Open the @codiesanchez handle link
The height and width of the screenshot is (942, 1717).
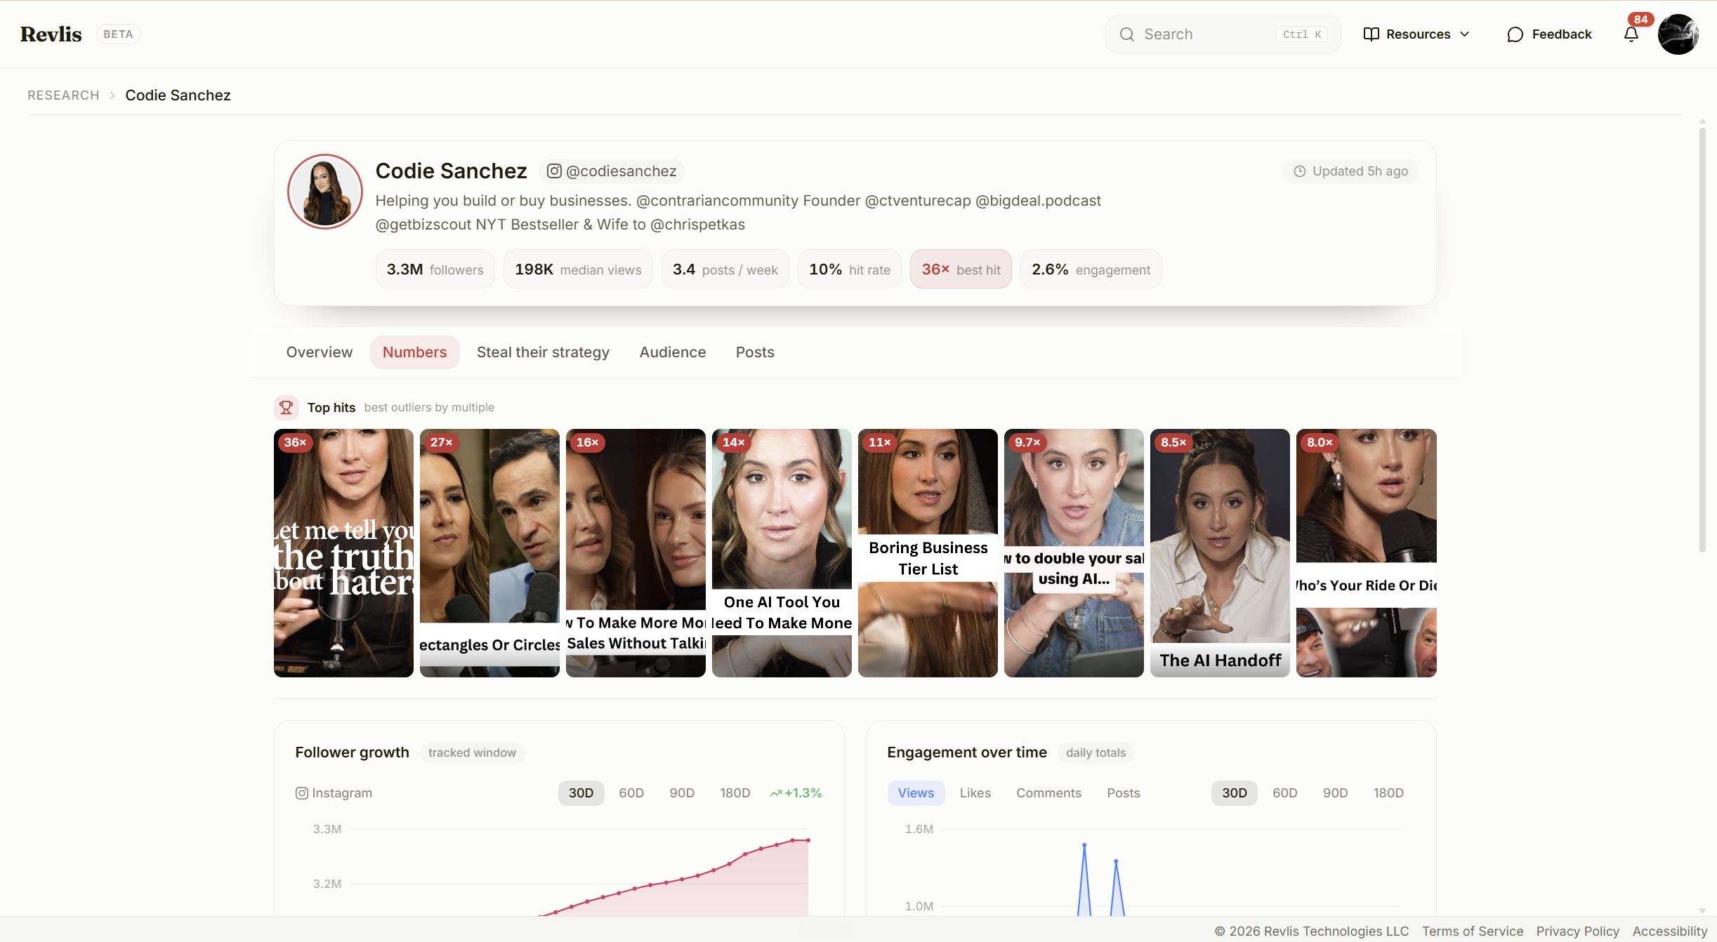(x=612, y=171)
